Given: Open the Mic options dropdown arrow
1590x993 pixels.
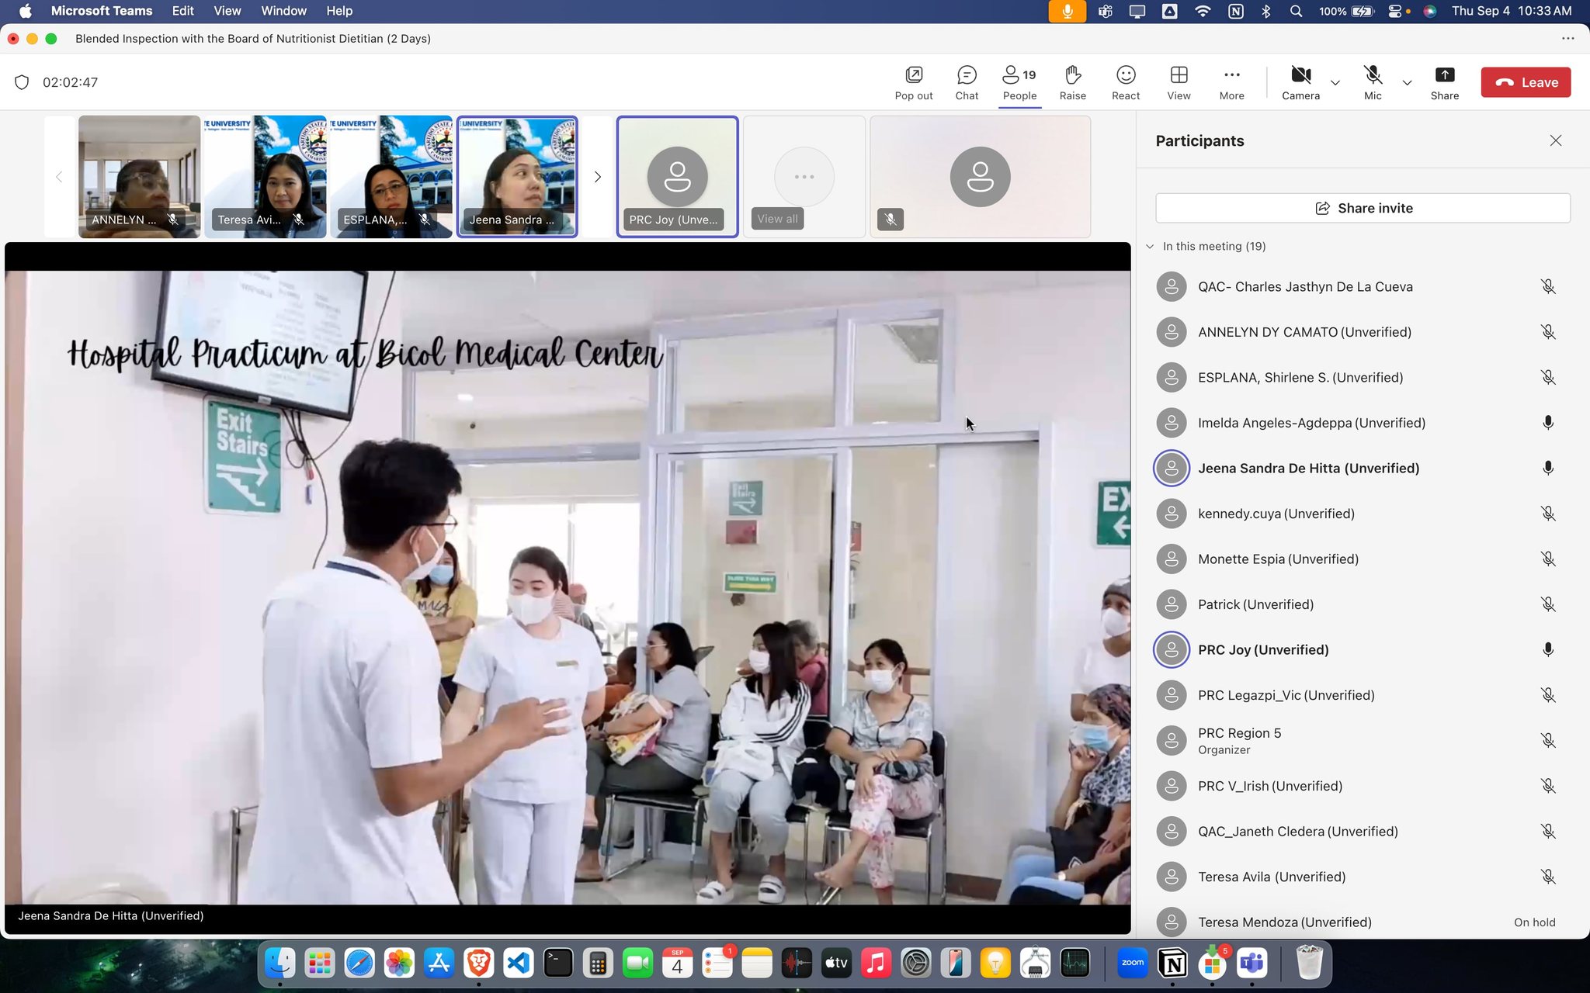Looking at the screenshot, I should coord(1407,82).
